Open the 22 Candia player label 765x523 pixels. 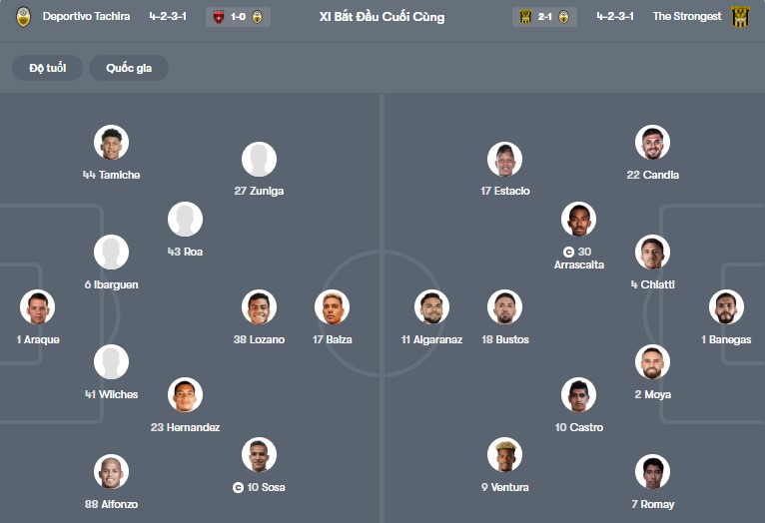[x=652, y=175]
